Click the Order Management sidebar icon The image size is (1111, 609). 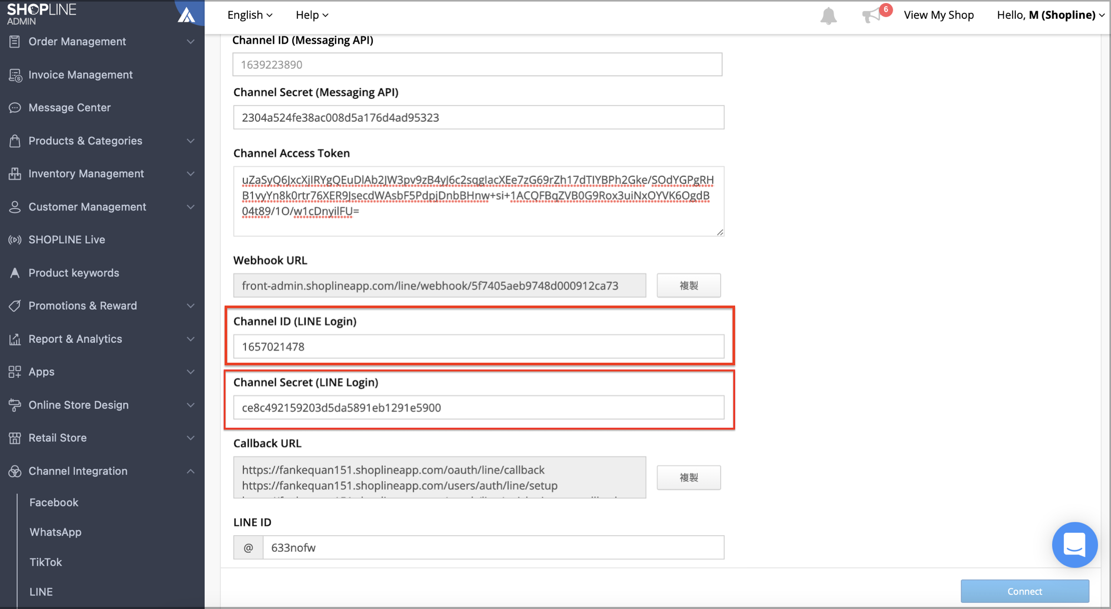[x=15, y=42]
